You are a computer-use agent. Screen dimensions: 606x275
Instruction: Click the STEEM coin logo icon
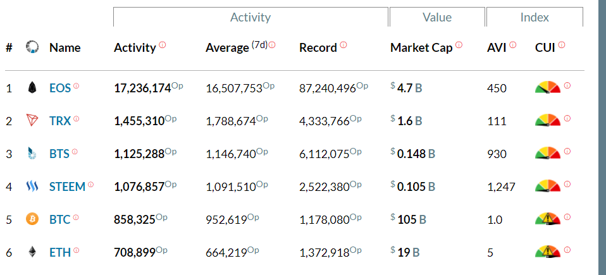[x=32, y=186]
